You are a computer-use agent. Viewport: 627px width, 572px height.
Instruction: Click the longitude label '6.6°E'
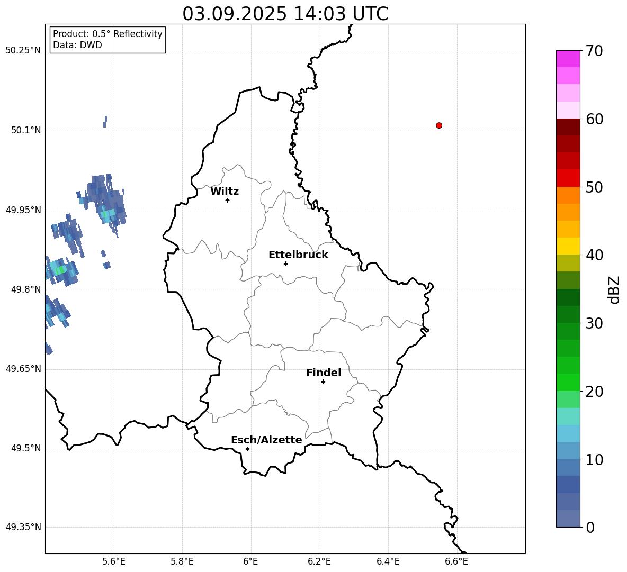click(x=456, y=561)
